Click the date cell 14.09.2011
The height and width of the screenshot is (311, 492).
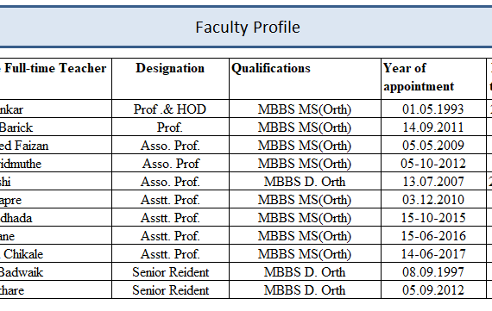click(433, 128)
